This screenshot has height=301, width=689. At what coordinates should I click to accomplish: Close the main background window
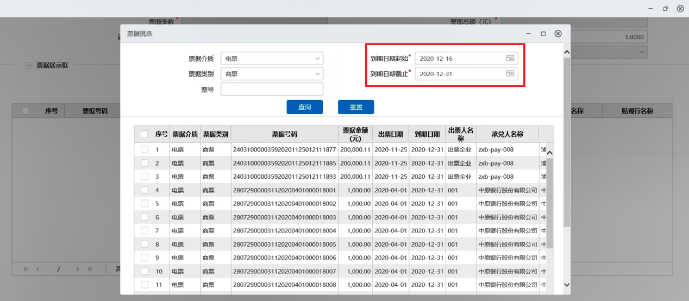[x=680, y=9]
